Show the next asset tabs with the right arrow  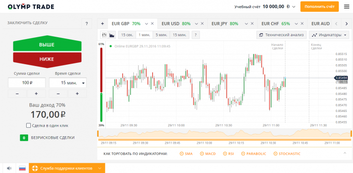click(x=346, y=23)
